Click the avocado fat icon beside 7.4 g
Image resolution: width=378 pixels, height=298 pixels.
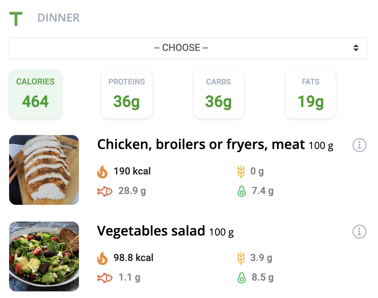(x=241, y=192)
